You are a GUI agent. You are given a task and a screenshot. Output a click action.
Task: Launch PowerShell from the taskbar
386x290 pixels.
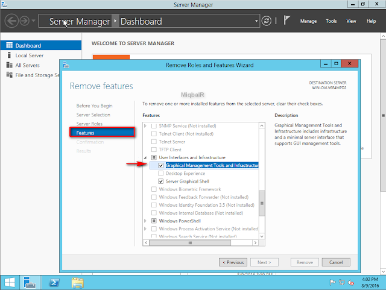(x=54, y=282)
